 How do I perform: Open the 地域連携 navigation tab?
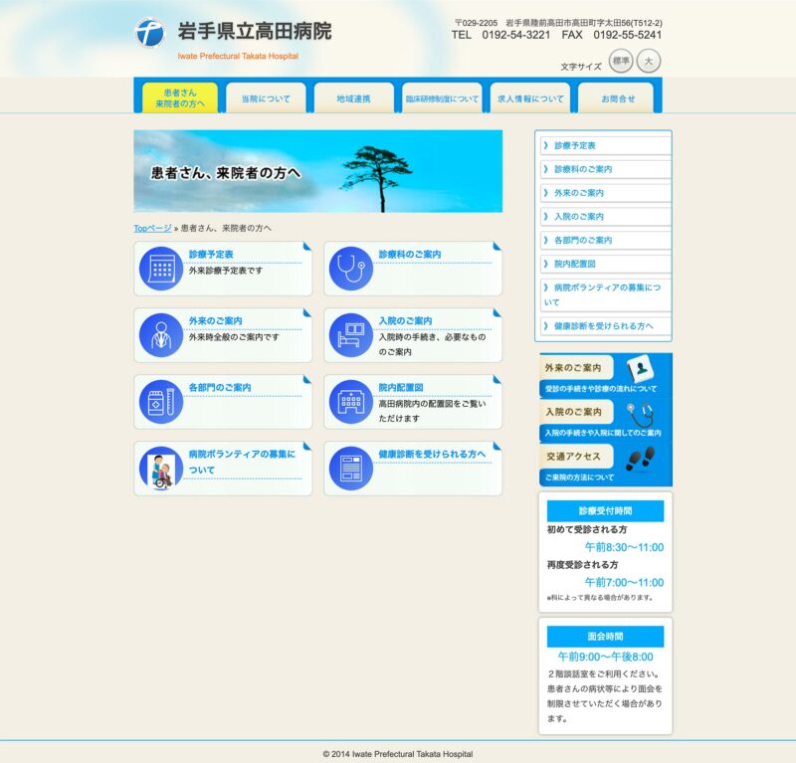(x=353, y=98)
